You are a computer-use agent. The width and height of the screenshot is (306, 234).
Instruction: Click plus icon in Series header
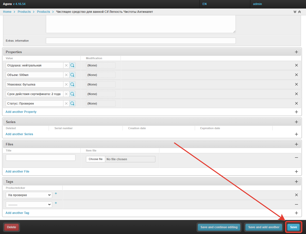tap(296, 122)
